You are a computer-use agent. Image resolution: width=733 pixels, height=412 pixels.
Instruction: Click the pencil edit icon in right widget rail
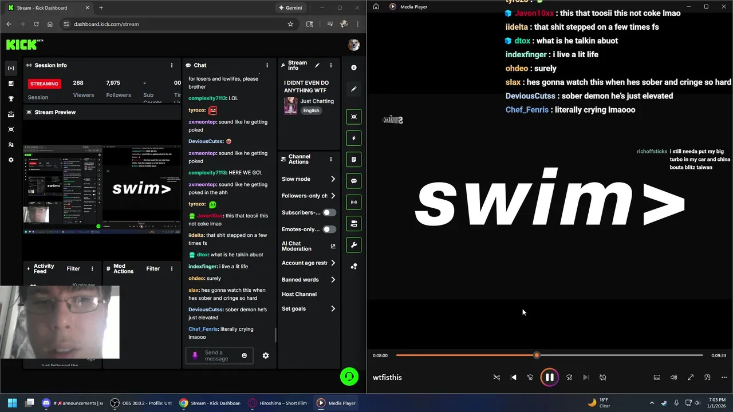click(354, 89)
